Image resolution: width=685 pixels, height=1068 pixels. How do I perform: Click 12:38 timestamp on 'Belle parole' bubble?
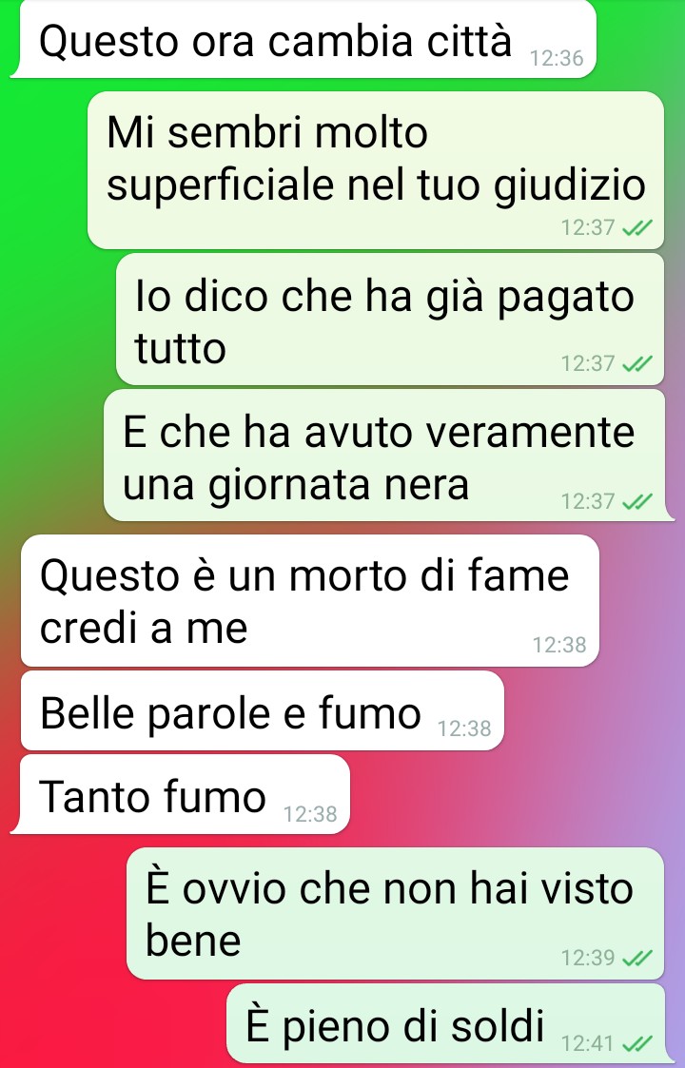(464, 728)
